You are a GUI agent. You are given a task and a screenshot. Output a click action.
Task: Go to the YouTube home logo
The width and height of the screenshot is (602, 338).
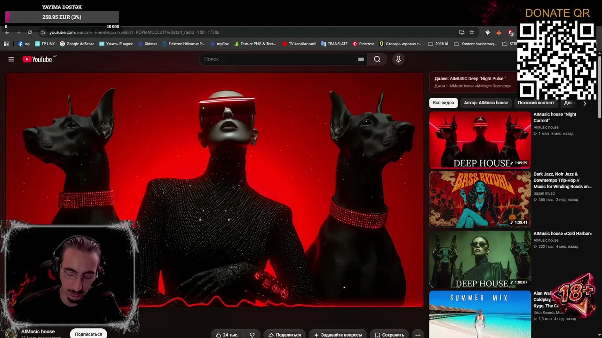[x=37, y=59]
